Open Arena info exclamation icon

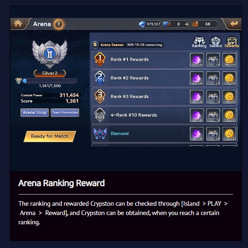(59, 24)
